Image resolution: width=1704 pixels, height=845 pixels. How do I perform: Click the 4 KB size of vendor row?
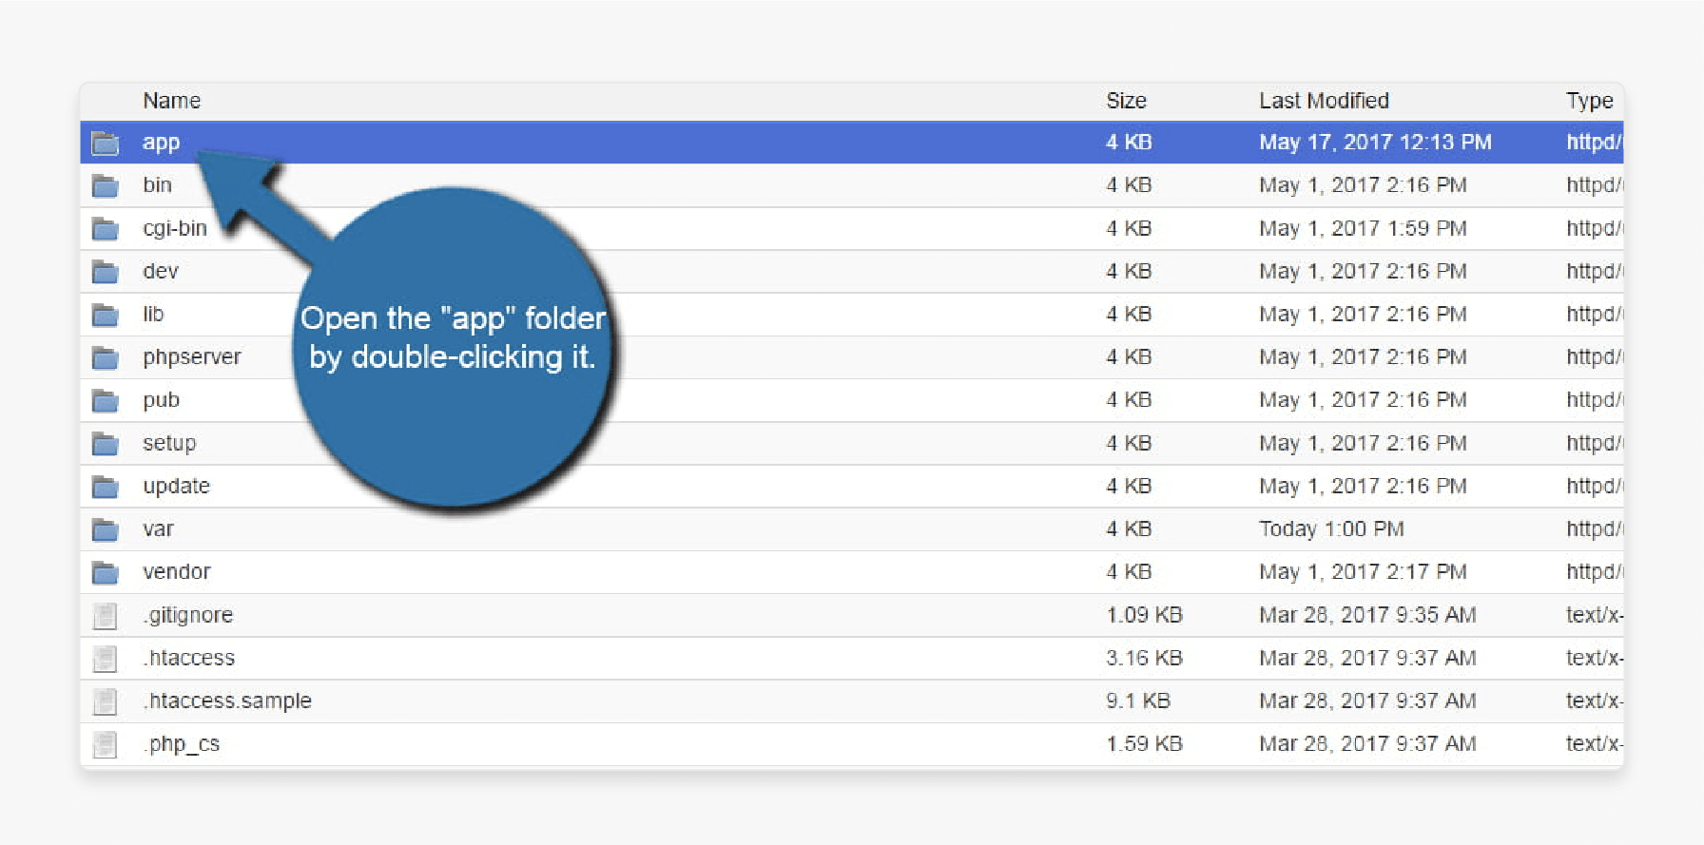(x=1129, y=571)
